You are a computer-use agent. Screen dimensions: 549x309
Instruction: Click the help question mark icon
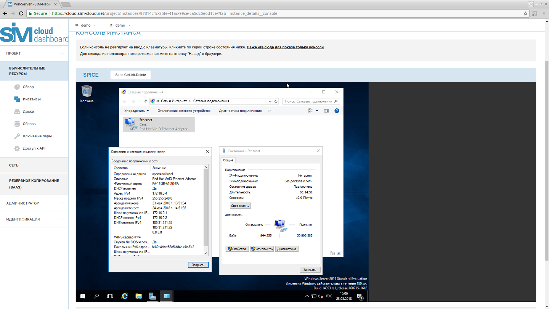coord(337,111)
